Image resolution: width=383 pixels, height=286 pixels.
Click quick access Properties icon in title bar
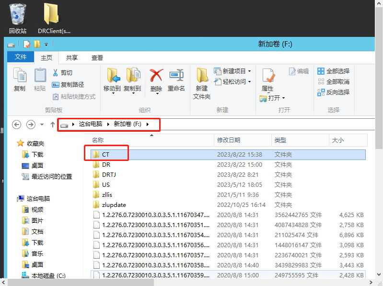coord(27,44)
